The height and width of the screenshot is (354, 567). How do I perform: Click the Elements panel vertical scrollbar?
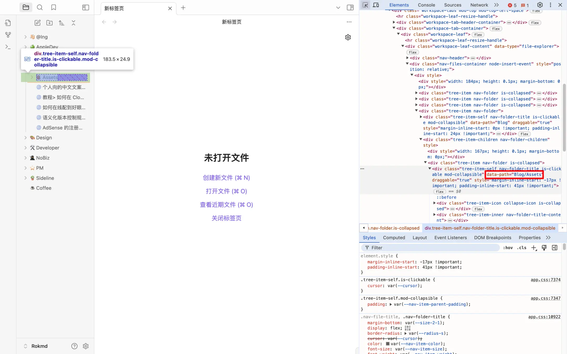tap(564, 117)
